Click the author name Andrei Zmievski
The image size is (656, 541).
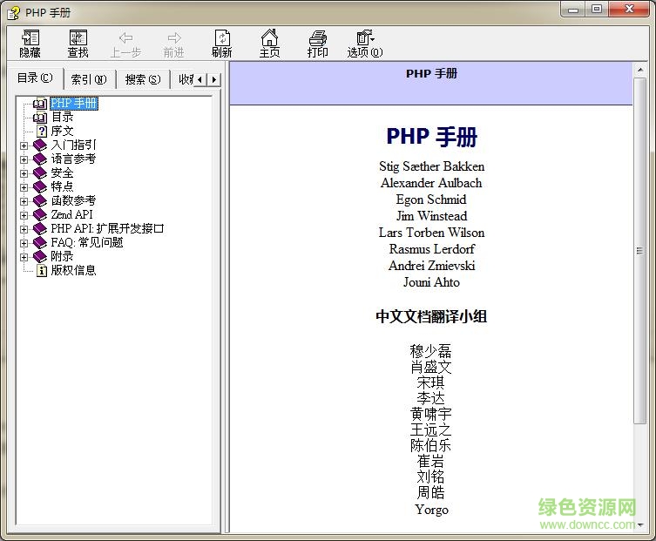432,266
